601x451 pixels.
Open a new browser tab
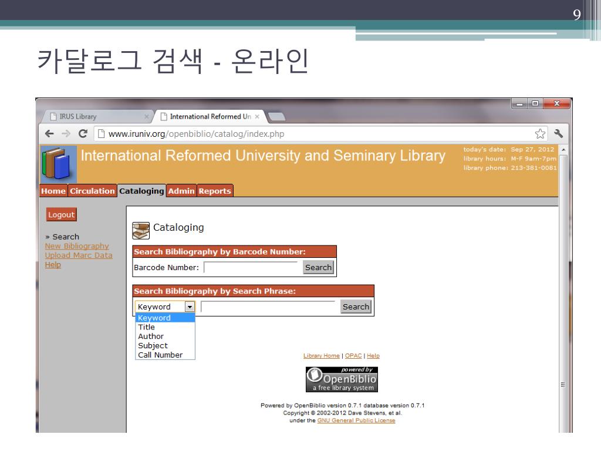pyautogui.click(x=276, y=117)
